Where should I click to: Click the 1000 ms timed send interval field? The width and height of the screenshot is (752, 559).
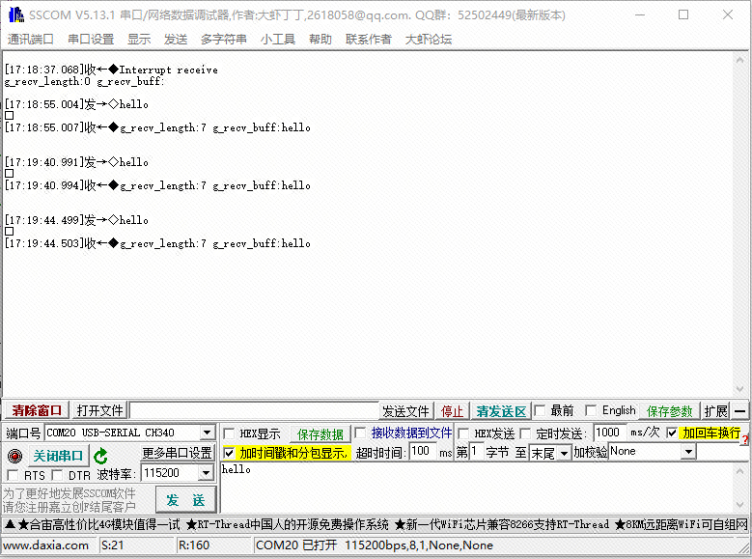coord(609,433)
